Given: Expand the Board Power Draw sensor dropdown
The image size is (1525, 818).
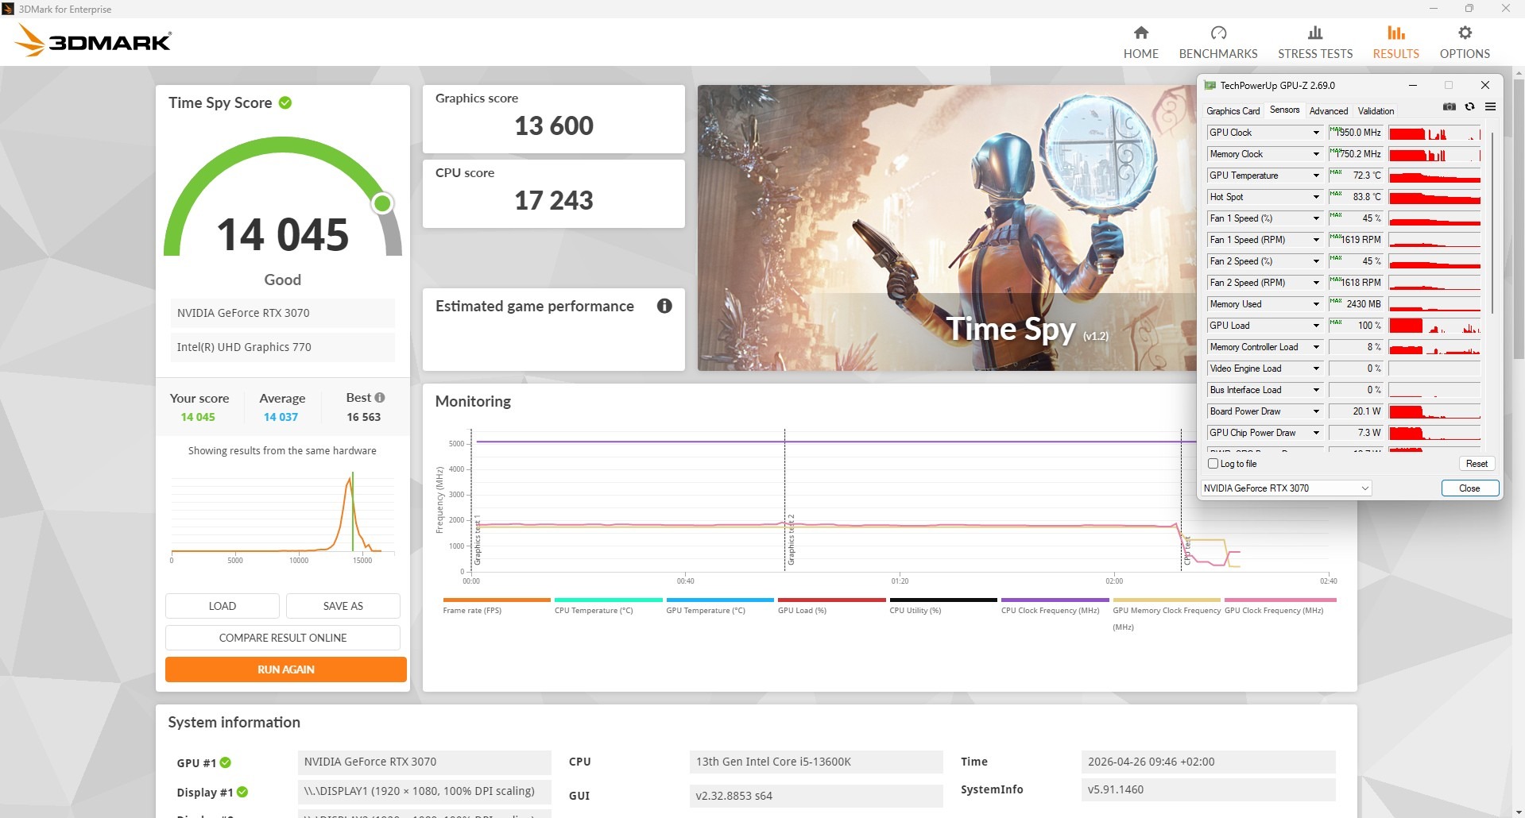Looking at the screenshot, I should [1316, 411].
